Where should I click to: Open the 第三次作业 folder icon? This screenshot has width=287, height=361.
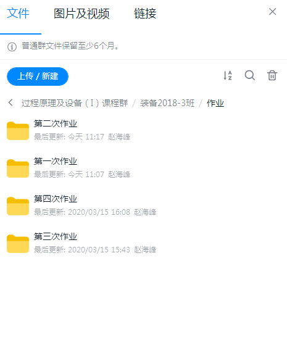(18, 244)
